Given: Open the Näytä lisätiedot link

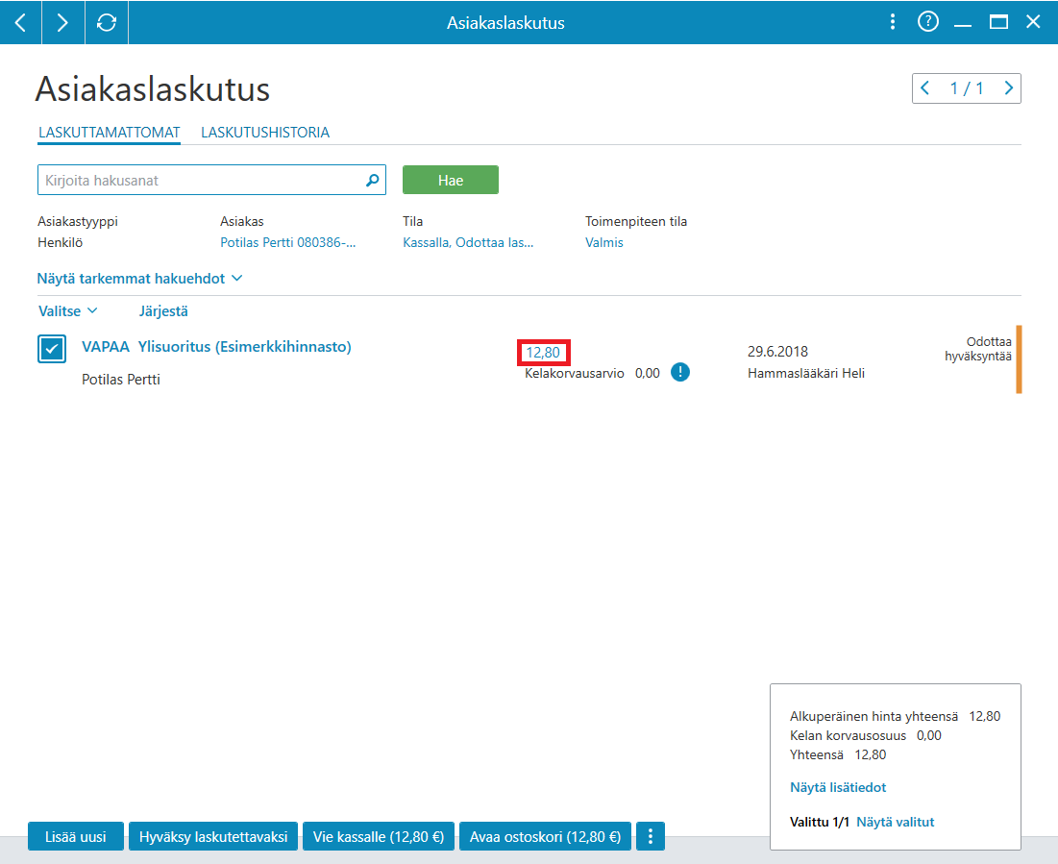Looking at the screenshot, I should [837, 787].
